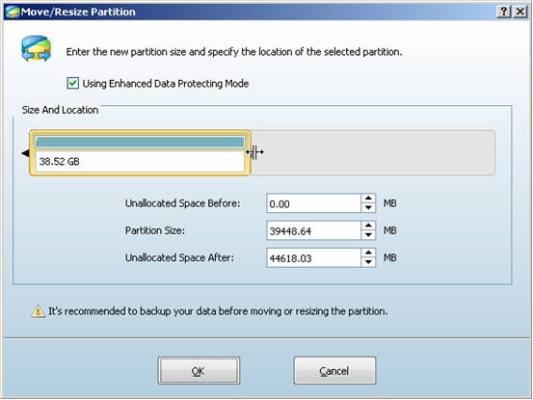
Task: Increase Partition Size with the up arrow
Action: [368, 226]
